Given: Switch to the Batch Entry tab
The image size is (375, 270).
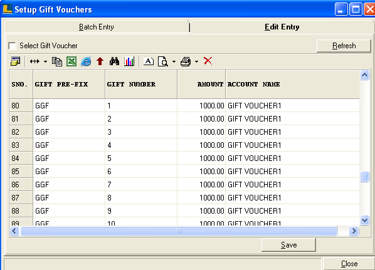Looking at the screenshot, I should (x=97, y=27).
